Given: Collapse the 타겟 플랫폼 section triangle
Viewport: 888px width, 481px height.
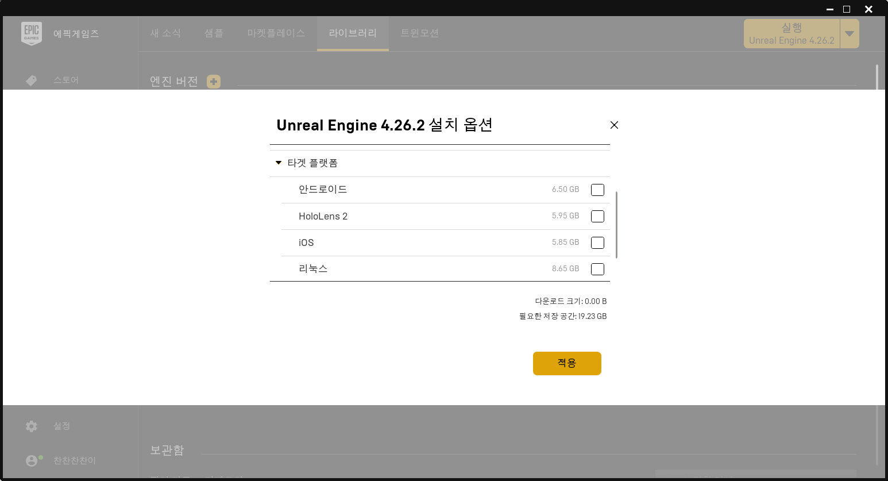Looking at the screenshot, I should click(279, 163).
